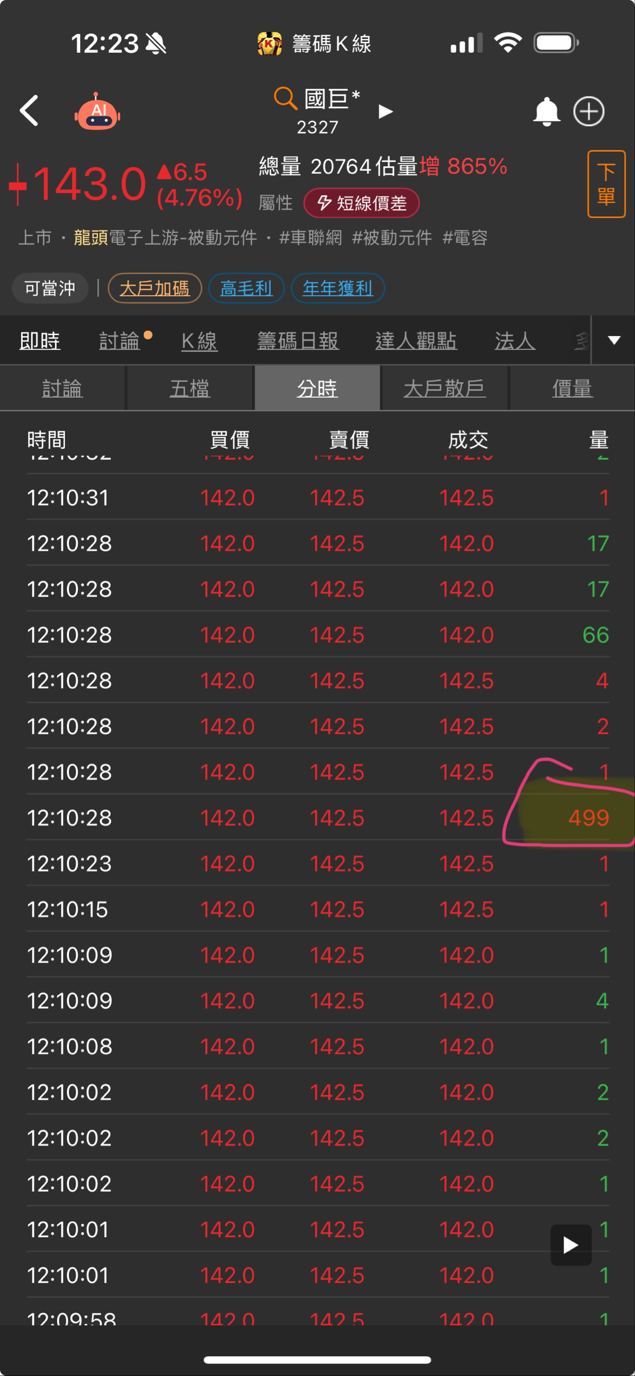
Task: Open the AI robot assistant
Action: coord(97,112)
